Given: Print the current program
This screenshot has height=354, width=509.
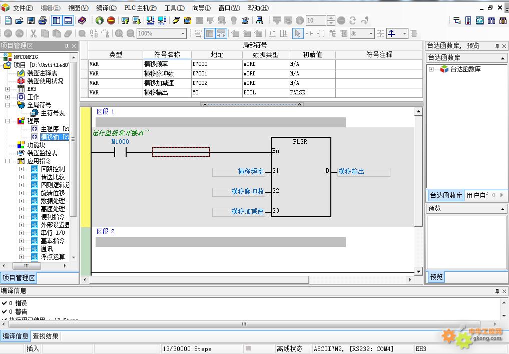Looking at the screenshot, I should (x=43, y=20).
